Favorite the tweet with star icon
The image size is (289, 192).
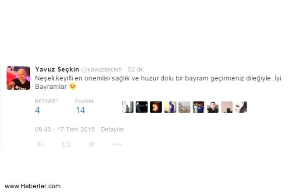click(x=92, y=144)
